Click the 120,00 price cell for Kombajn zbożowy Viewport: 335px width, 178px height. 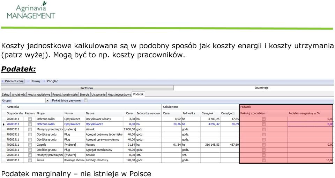click(x=129, y=160)
